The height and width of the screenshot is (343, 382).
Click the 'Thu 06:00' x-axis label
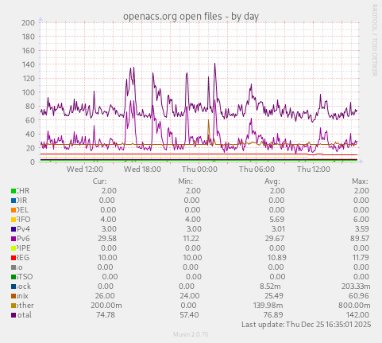pos(257,169)
